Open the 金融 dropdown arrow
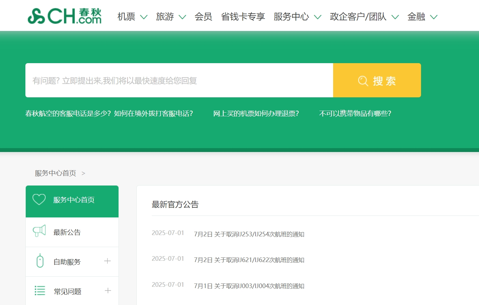The image size is (479, 305). point(434,17)
